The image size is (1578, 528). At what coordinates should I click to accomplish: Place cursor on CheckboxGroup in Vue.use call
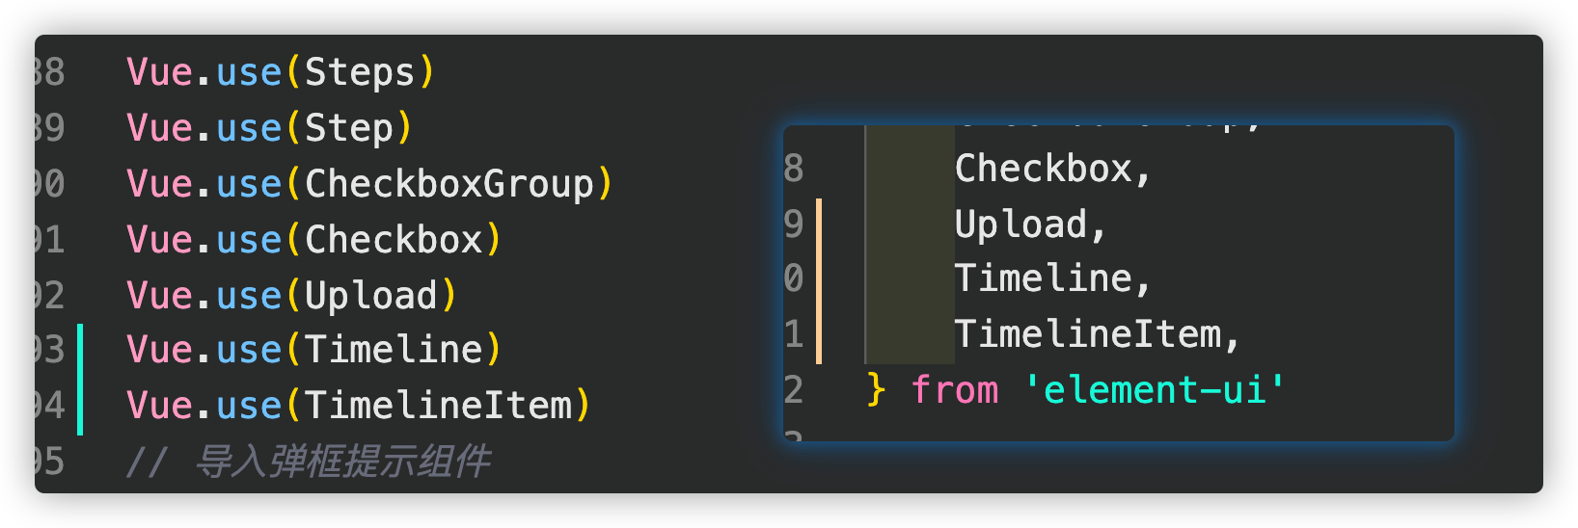[449, 184]
